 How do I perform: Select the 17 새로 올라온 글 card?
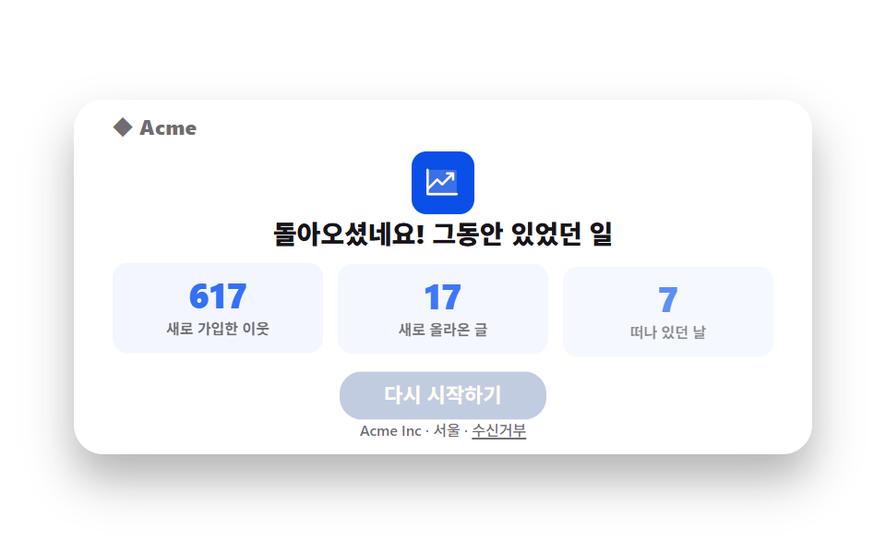(x=442, y=309)
